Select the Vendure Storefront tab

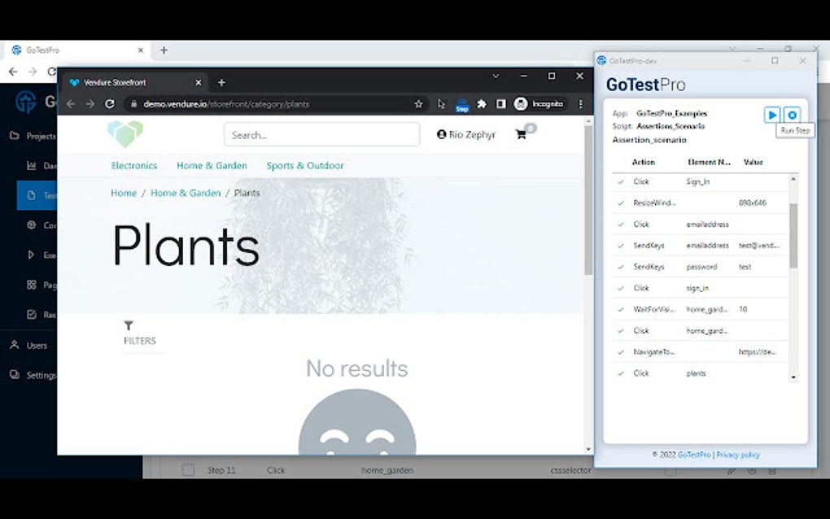[x=136, y=82]
